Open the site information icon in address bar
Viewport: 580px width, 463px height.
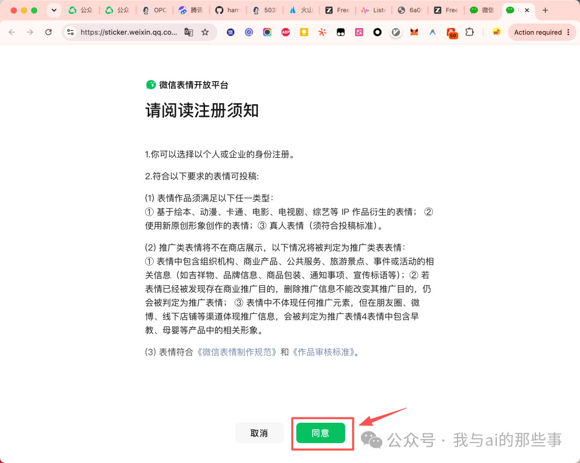pyautogui.click(x=70, y=32)
